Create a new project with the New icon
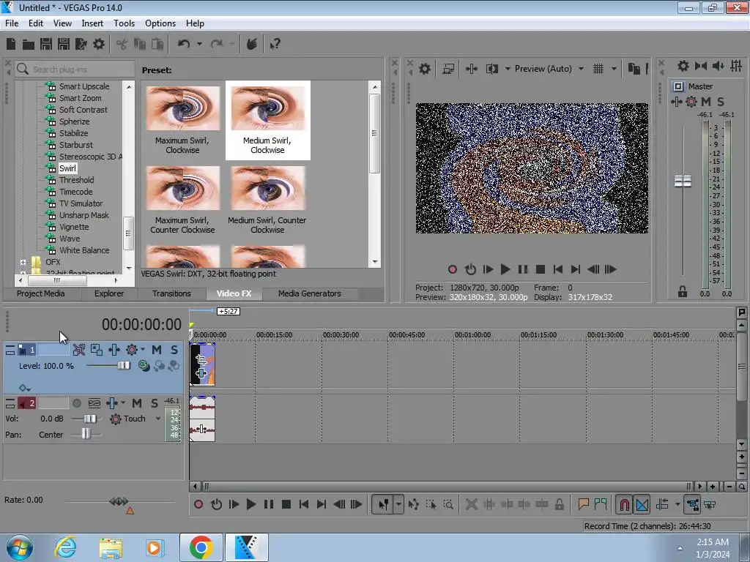This screenshot has height=562, width=750. coord(11,45)
